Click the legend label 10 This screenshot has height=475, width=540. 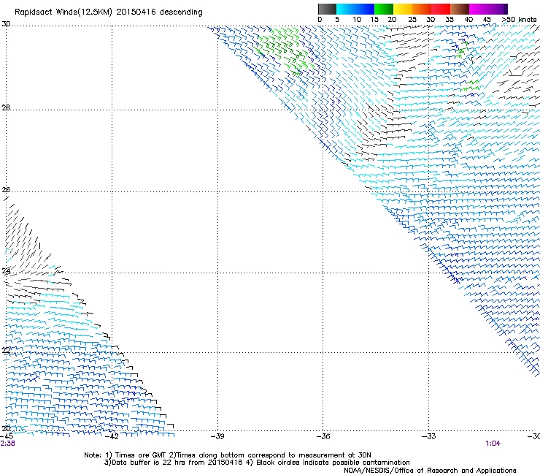coord(357,20)
